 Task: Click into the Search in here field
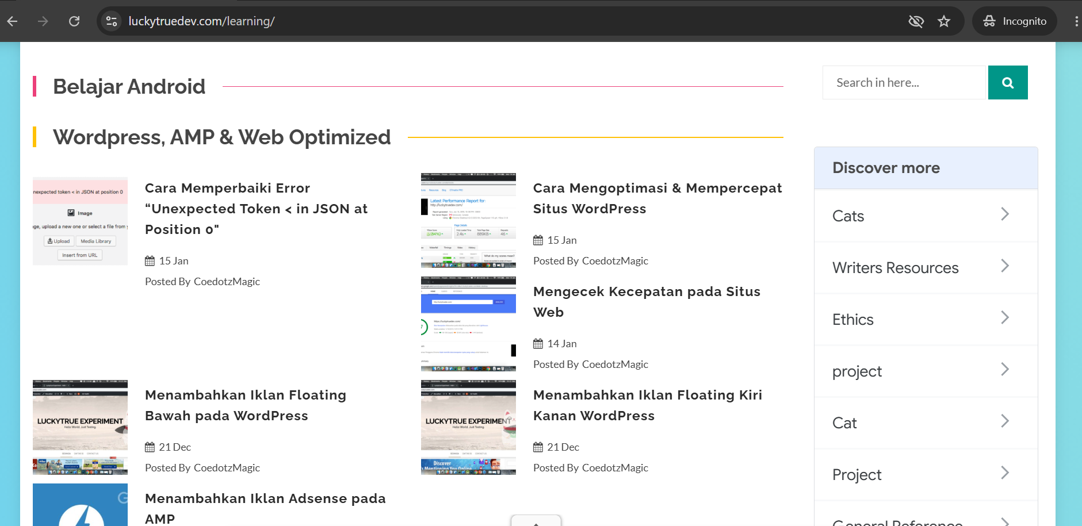tap(904, 83)
